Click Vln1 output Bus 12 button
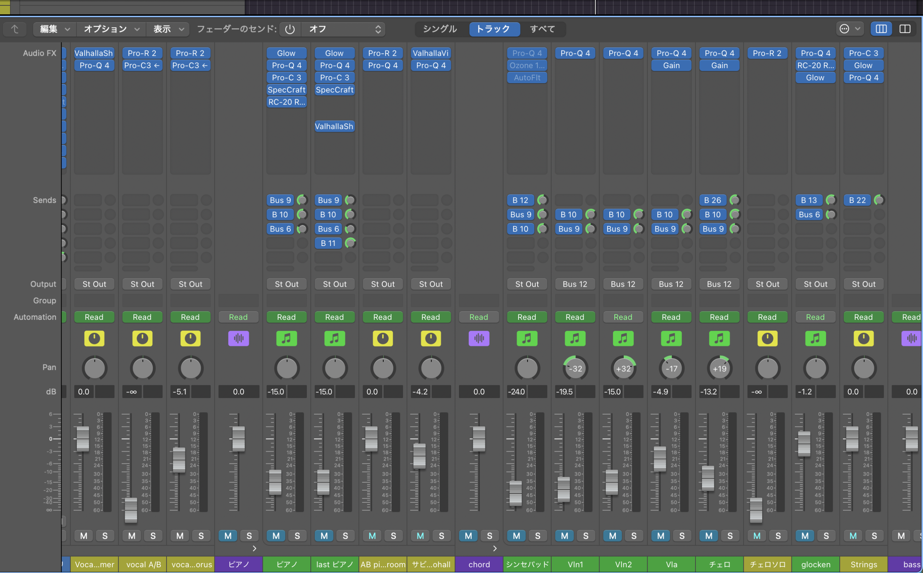 [x=575, y=284]
